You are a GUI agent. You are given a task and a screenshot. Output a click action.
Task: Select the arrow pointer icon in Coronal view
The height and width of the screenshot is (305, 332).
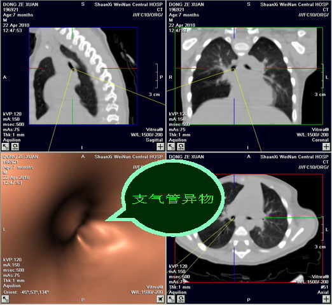tap(171, 146)
